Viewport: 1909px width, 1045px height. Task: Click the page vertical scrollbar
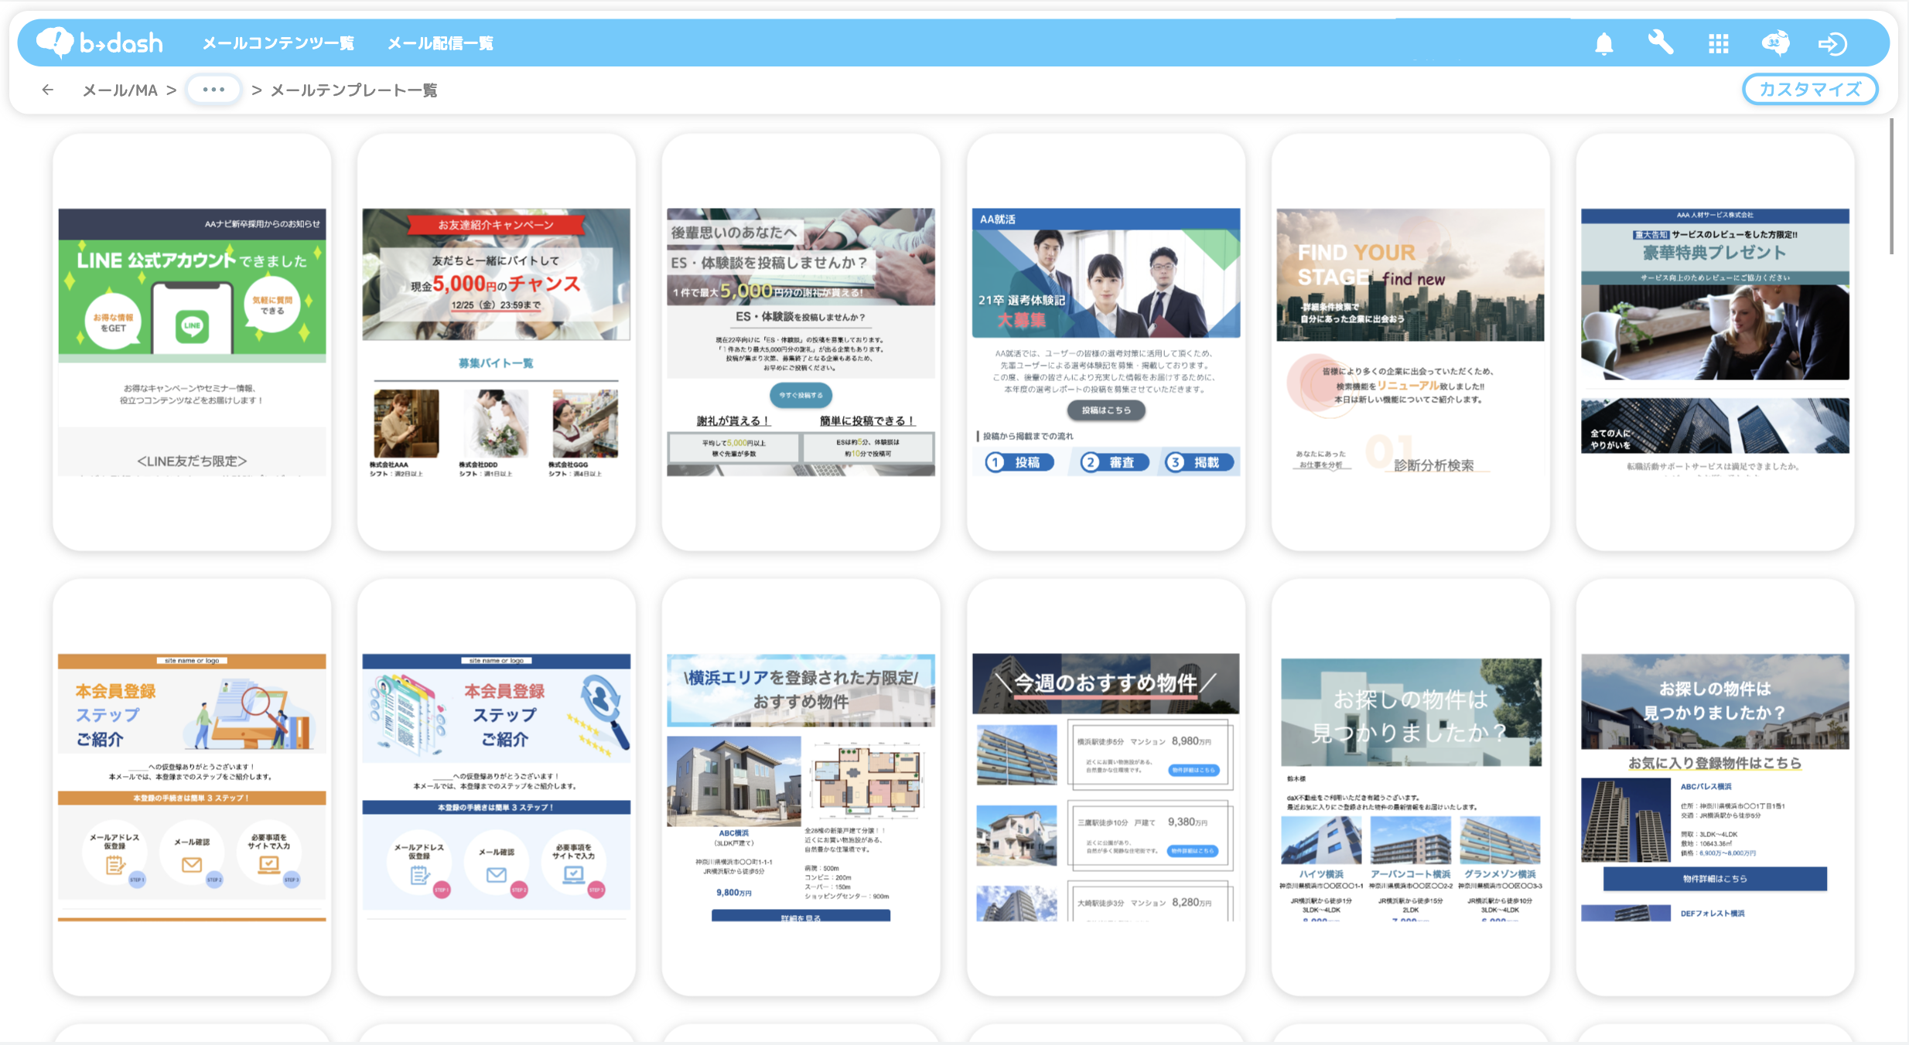coord(1891,186)
